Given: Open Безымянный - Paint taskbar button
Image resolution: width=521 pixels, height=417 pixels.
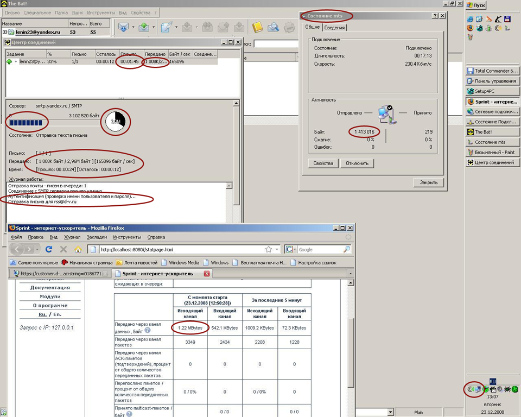Looking at the screenshot, I should 492,152.
